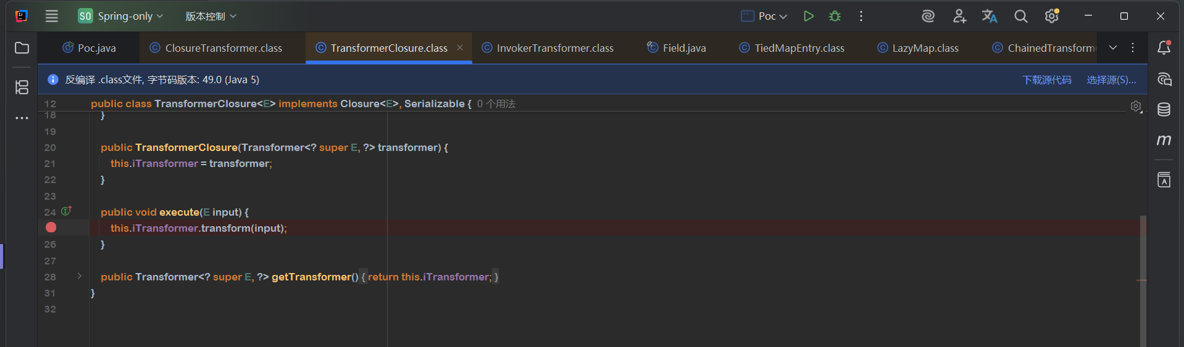Toggle the breakpoint on the transform line
1184x347 pixels.
tap(51, 228)
